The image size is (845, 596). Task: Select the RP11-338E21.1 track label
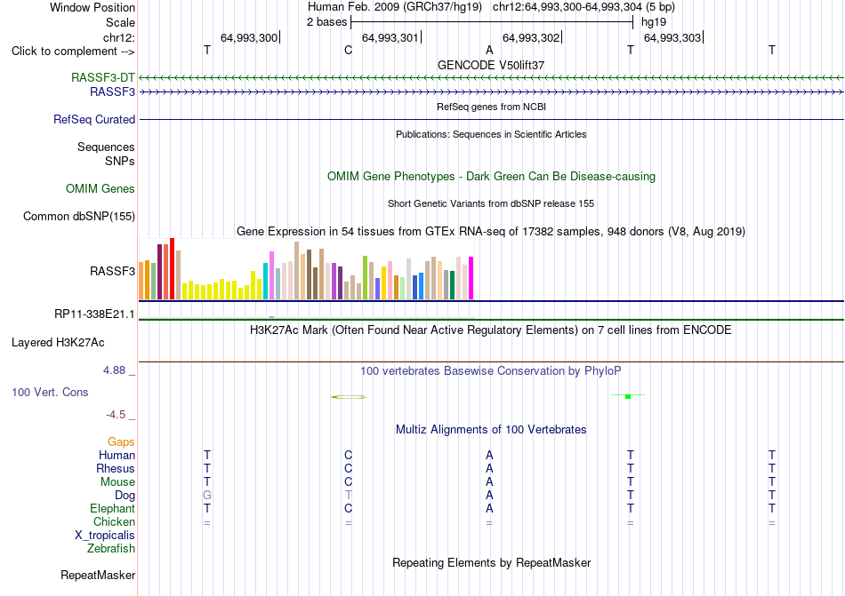(94, 314)
